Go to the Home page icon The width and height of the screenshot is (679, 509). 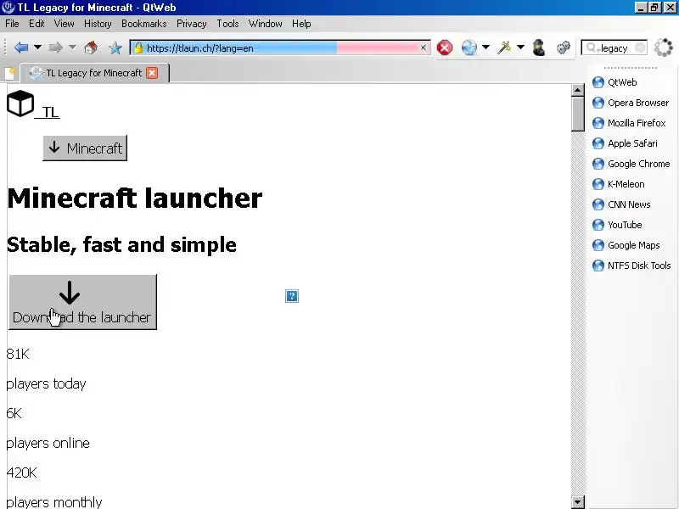point(91,48)
